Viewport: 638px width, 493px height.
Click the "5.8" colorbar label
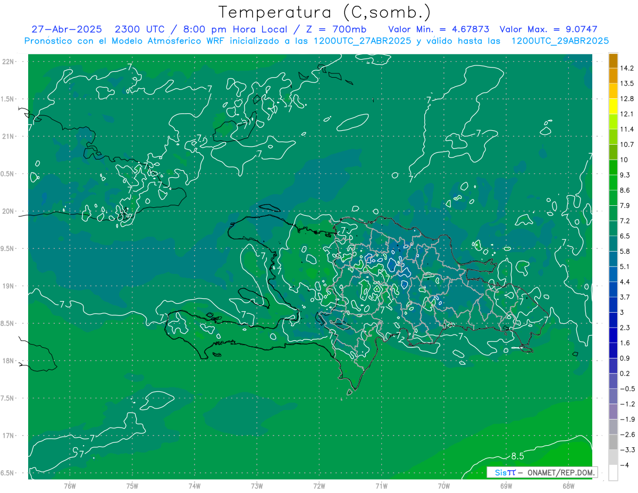625,251
